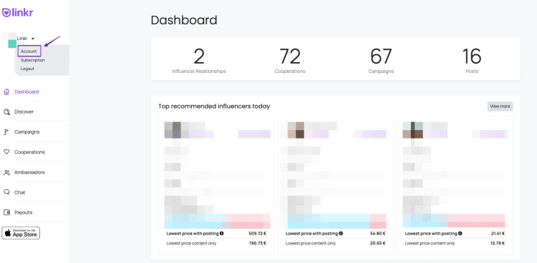Open Dashboard via the home icon
Screen dimensions: 537x263
click(6, 91)
